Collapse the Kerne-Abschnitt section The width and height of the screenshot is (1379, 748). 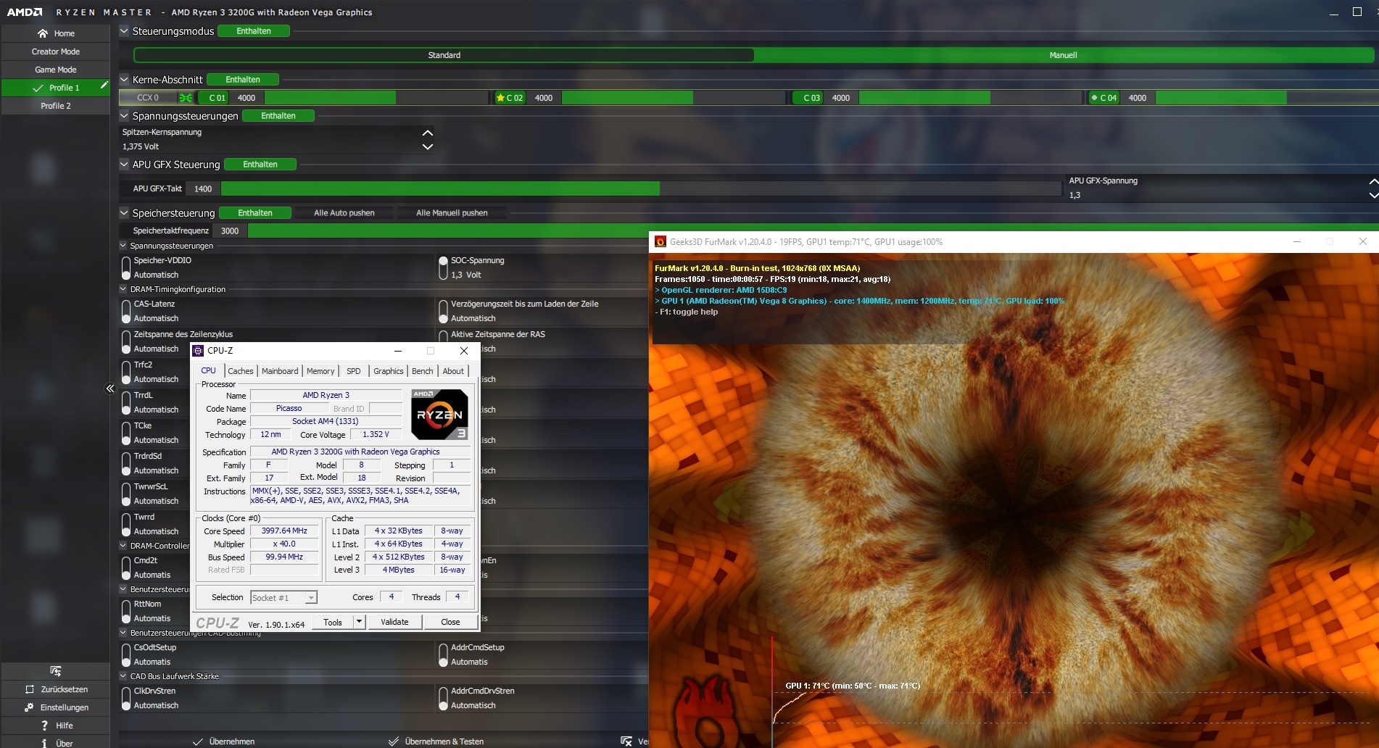[x=124, y=80]
